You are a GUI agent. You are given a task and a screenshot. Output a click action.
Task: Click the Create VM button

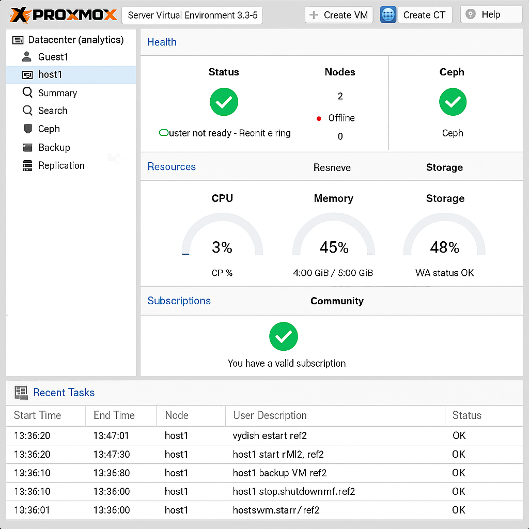click(x=339, y=14)
